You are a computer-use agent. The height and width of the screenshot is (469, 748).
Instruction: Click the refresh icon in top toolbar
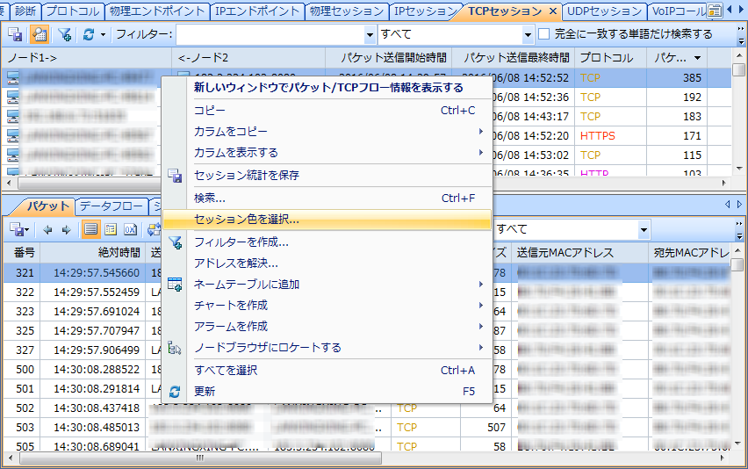(89, 34)
